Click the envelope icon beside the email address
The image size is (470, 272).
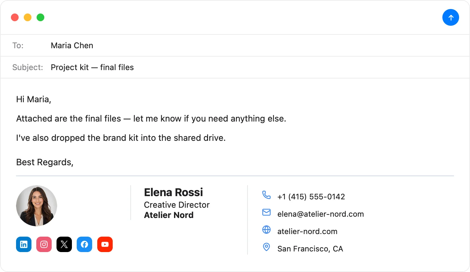266,212
